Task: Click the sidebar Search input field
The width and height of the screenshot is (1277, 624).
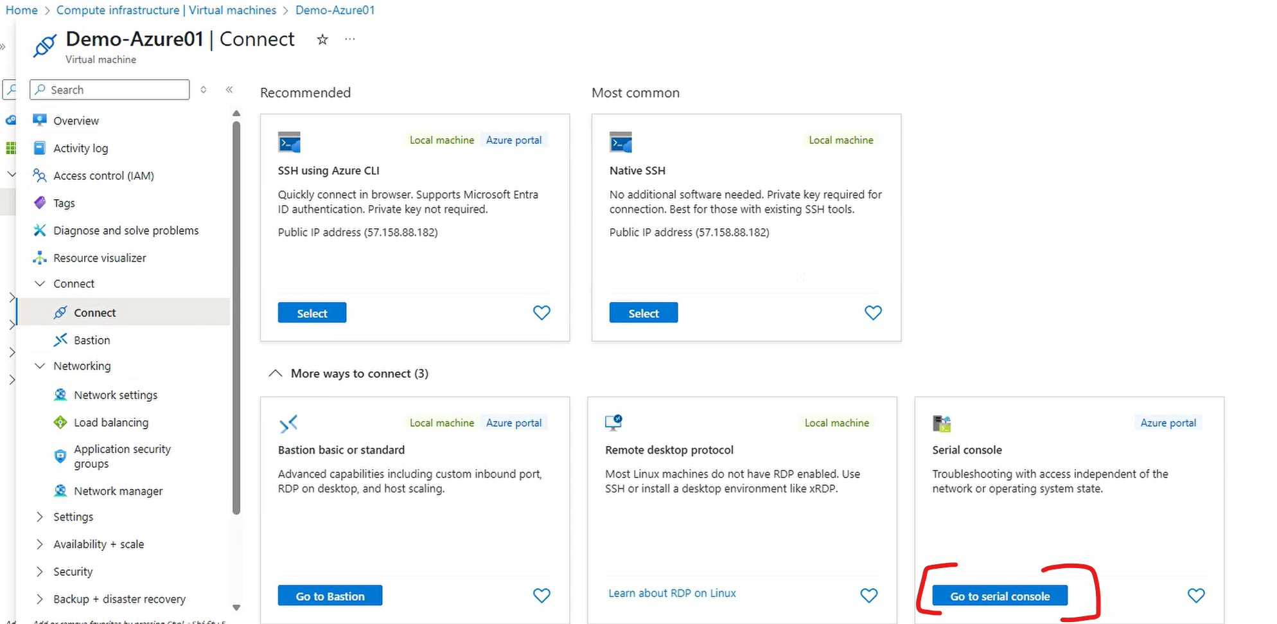Action: [x=110, y=90]
